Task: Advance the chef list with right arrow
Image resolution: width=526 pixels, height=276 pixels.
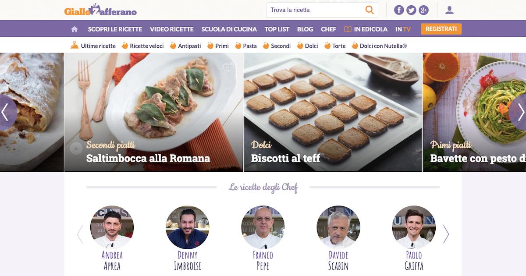Action: coord(446,234)
